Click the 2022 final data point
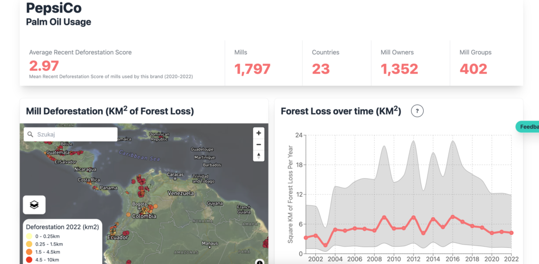The height and width of the screenshot is (264, 539). pos(512,233)
